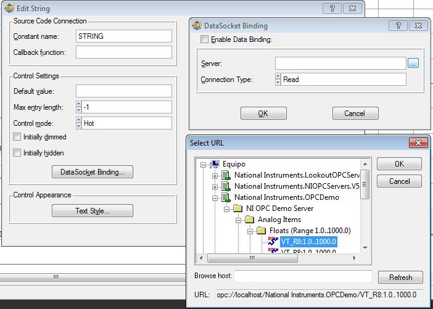
Task: Click the tree's vertical scrollbar down arrow
Action: pos(365,248)
